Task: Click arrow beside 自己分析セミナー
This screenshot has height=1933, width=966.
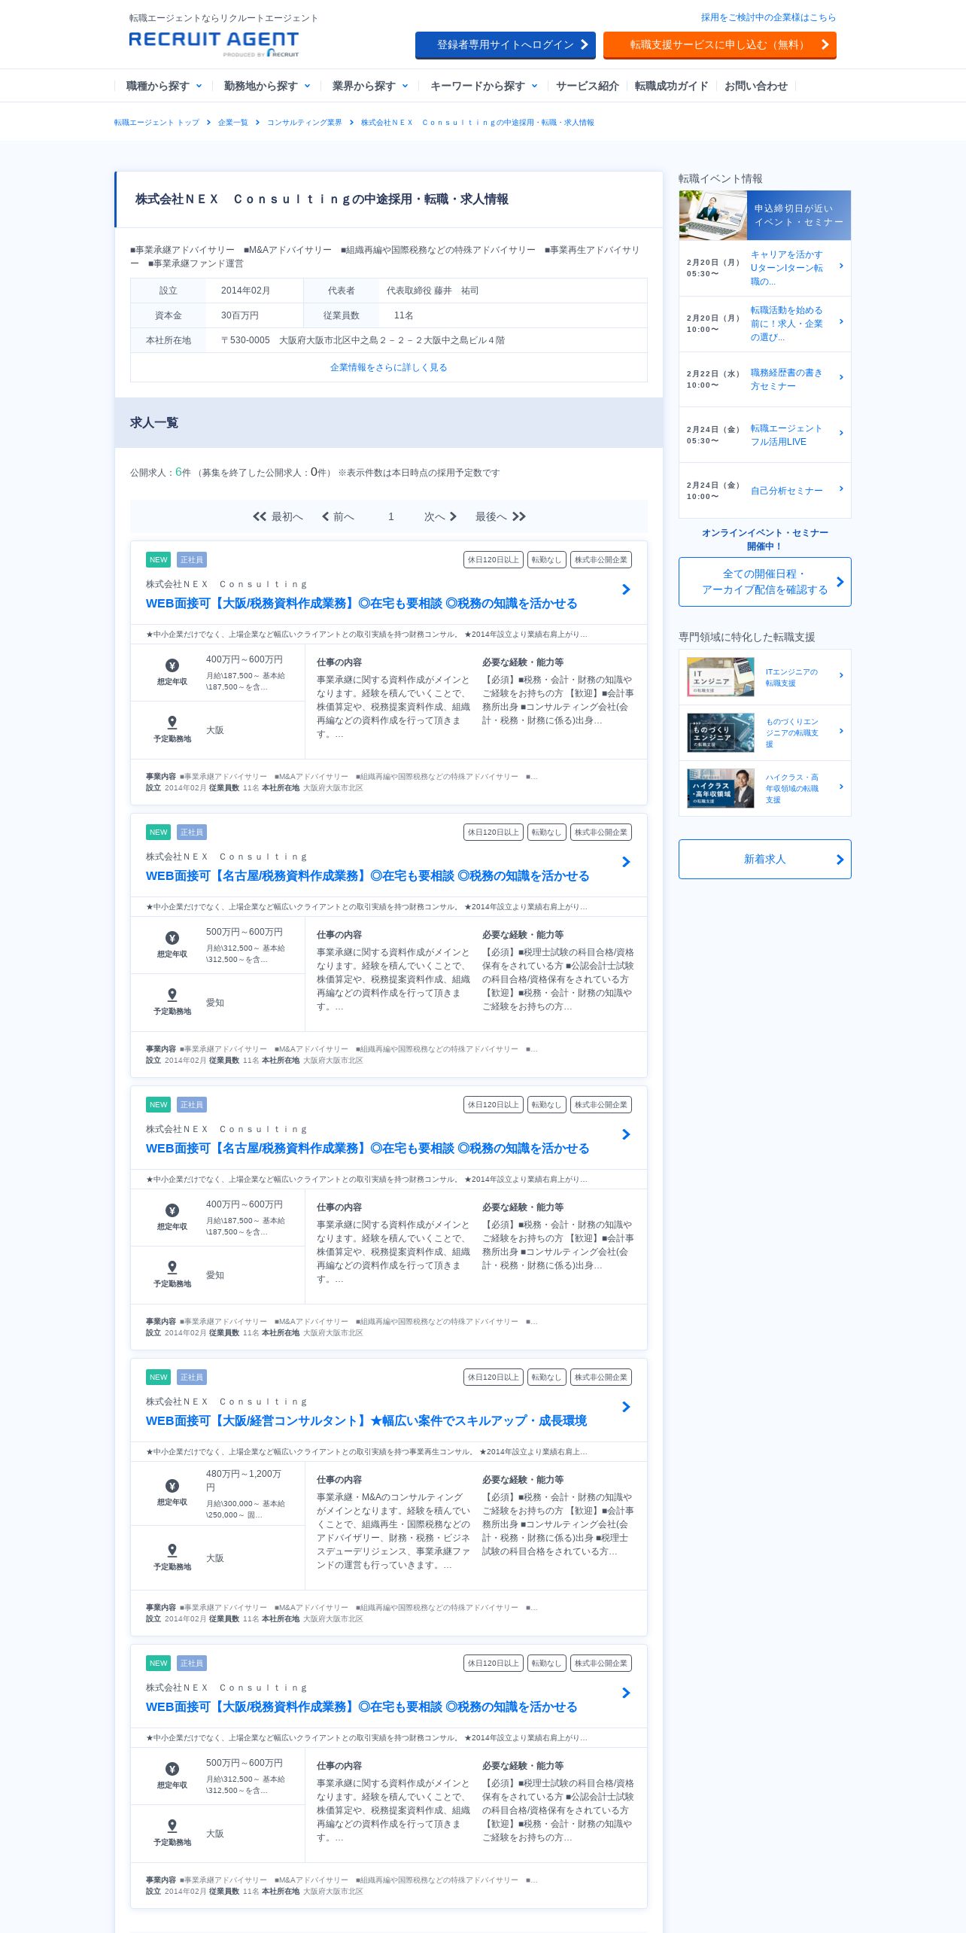Action: 841,489
